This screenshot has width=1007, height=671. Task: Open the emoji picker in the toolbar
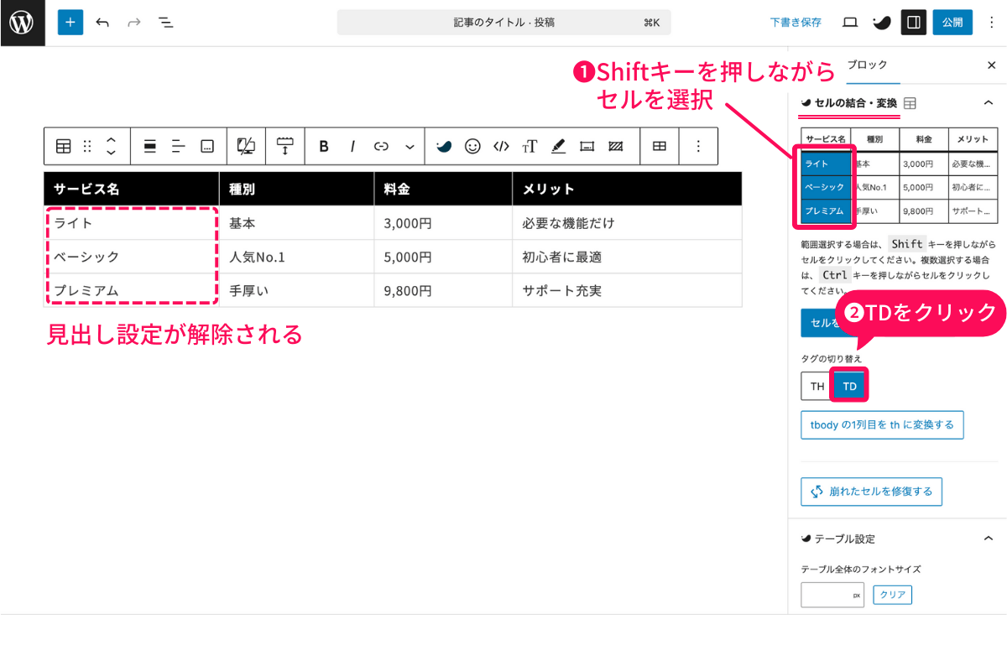pyautogui.click(x=472, y=146)
